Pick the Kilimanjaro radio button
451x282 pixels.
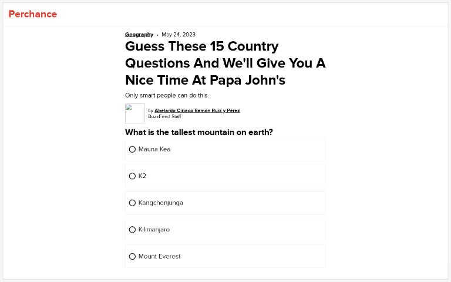132,230
